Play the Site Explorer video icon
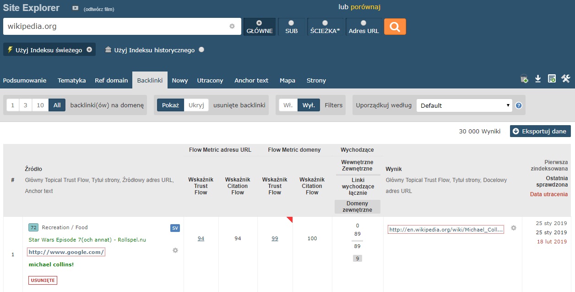Screen dimensions: 575x292 pos(75,9)
